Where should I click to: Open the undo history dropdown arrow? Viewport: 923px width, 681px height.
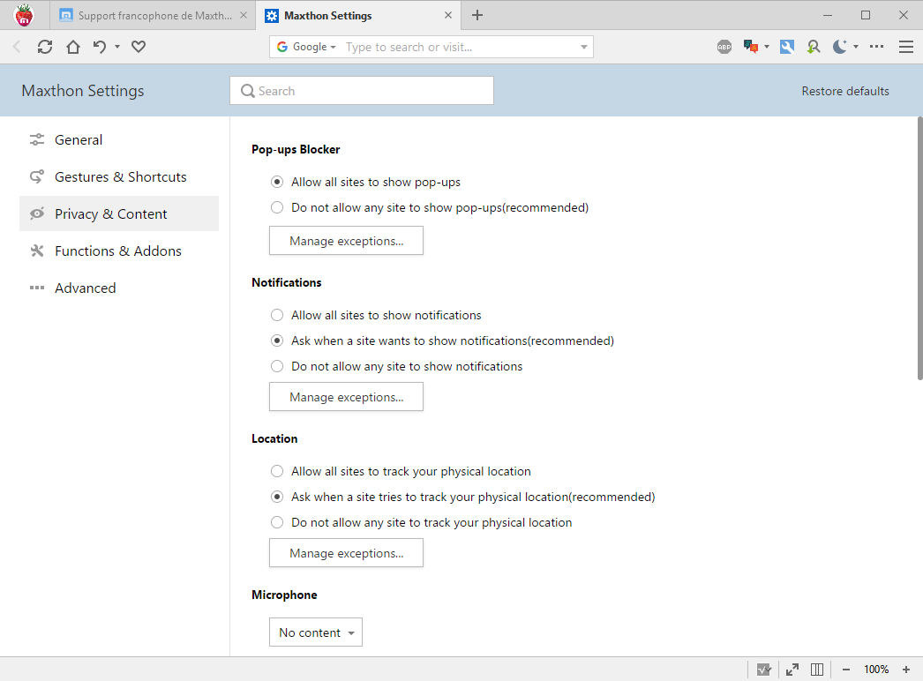(x=117, y=47)
